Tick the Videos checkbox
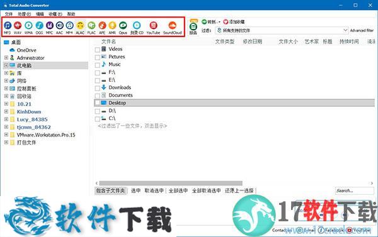The height and width of the screenshot is (237, 378). click(x=98, y=50)
